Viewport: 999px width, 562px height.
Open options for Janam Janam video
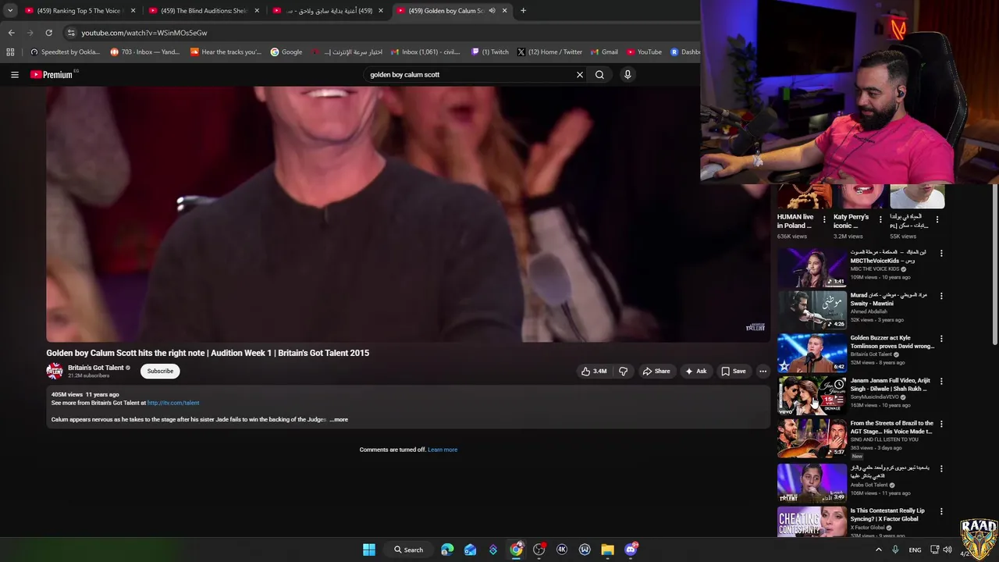pos(941,382)
